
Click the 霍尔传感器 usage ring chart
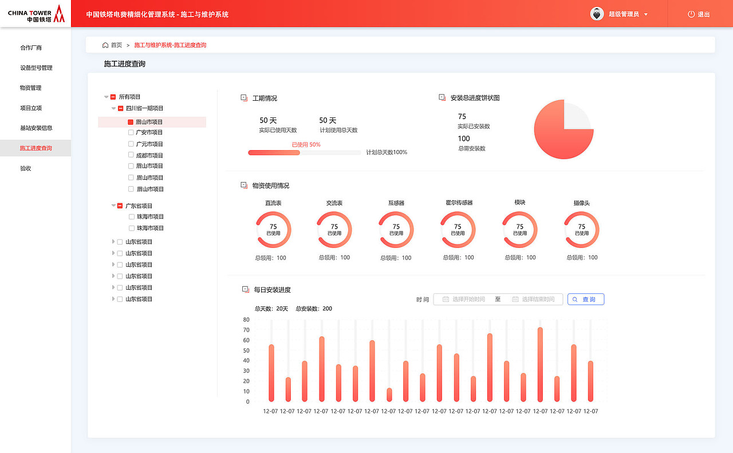(x=458, y=230)
